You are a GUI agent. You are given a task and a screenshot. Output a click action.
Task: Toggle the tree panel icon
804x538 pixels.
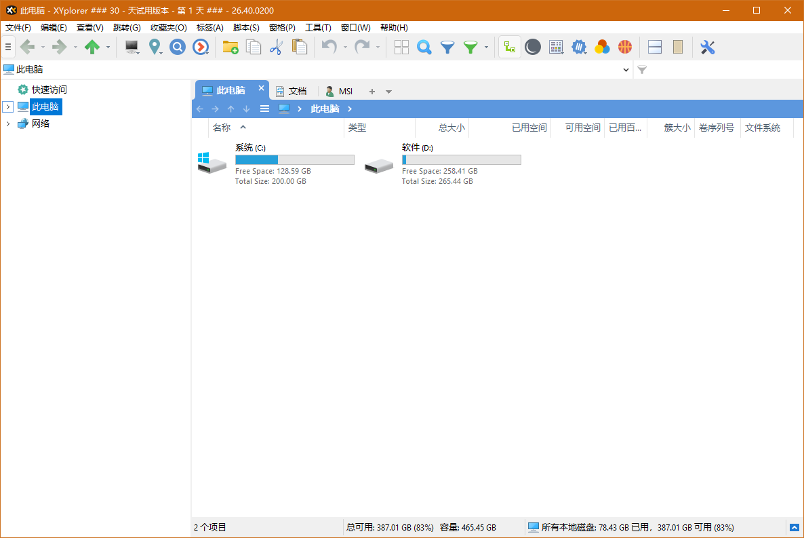point(510,47)
